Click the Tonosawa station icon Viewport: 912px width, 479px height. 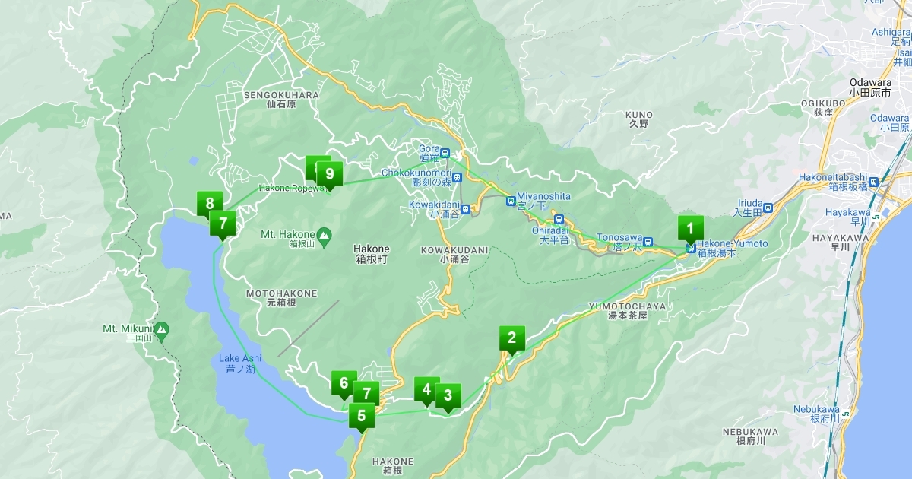[648, 243]
